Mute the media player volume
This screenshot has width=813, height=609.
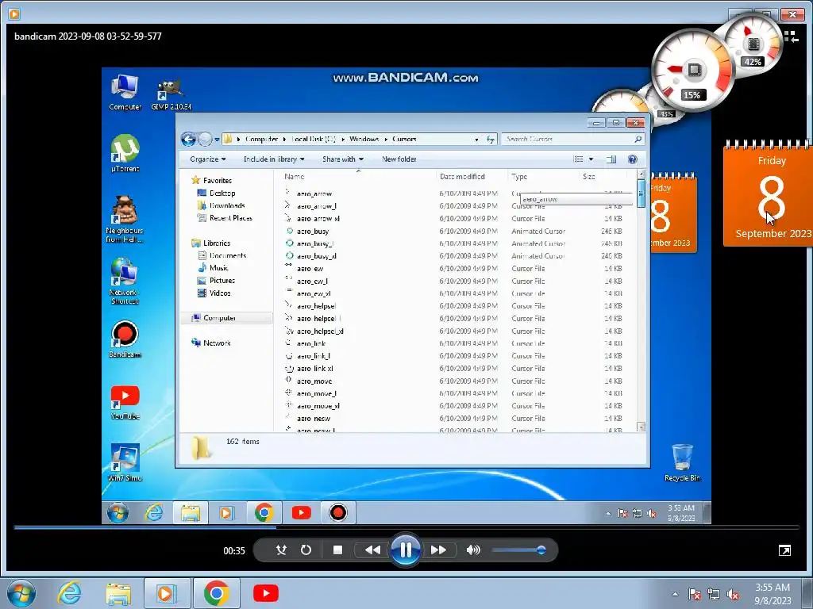point(473,550)
